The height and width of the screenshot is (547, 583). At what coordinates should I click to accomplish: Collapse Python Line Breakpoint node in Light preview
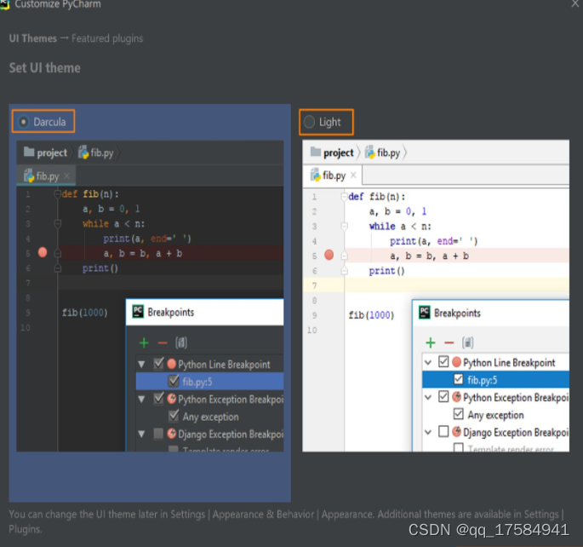click(x=428, y=362)
